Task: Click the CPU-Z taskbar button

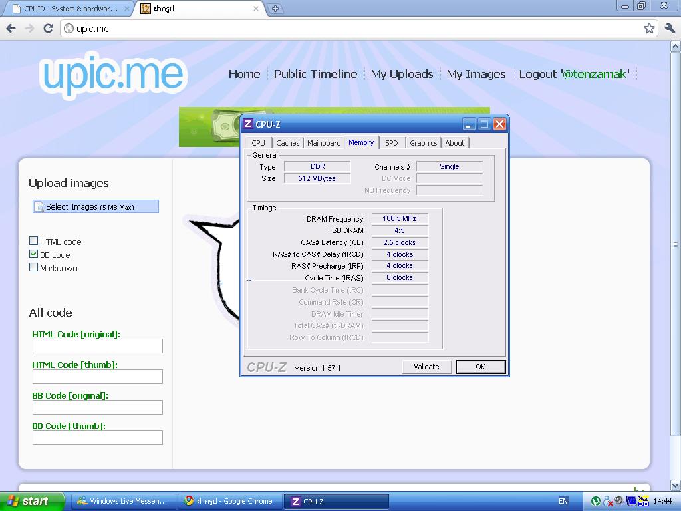Action: point(336,502)
